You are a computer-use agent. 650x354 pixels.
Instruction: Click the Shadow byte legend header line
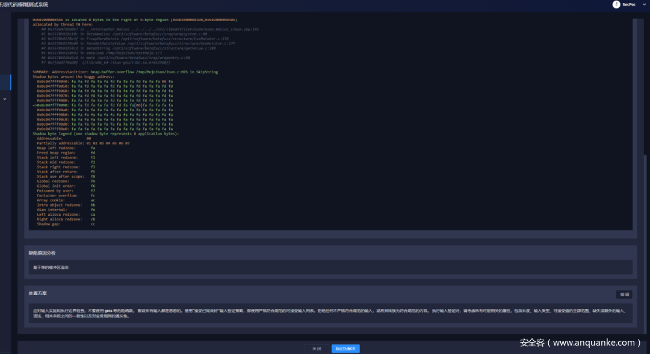(105, 133)
